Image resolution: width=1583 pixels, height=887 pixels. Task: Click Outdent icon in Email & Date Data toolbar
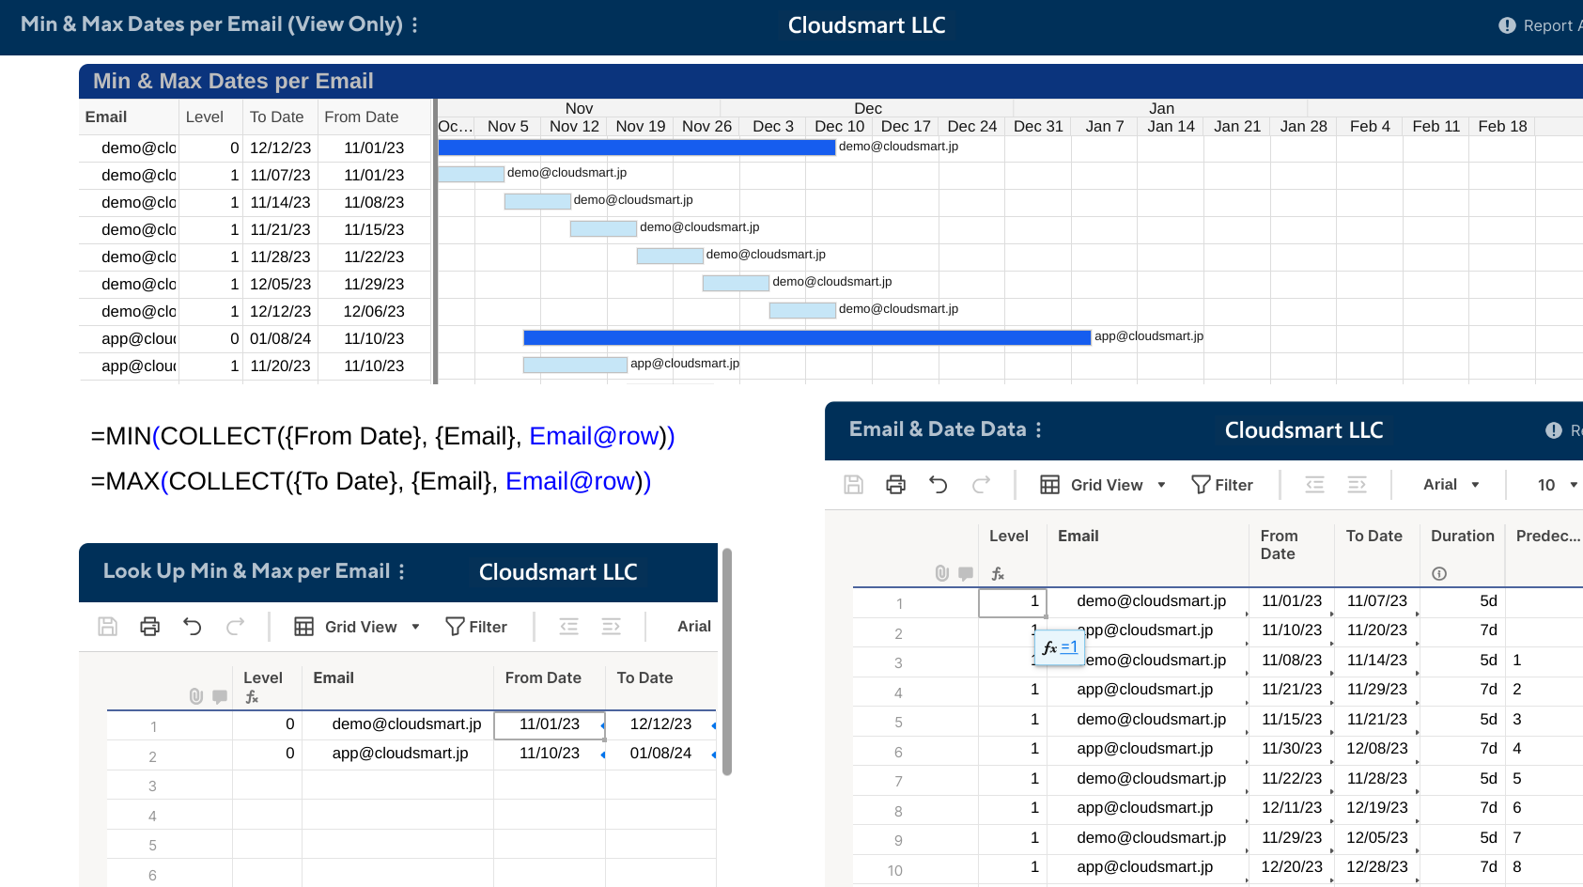point(1314,485)
